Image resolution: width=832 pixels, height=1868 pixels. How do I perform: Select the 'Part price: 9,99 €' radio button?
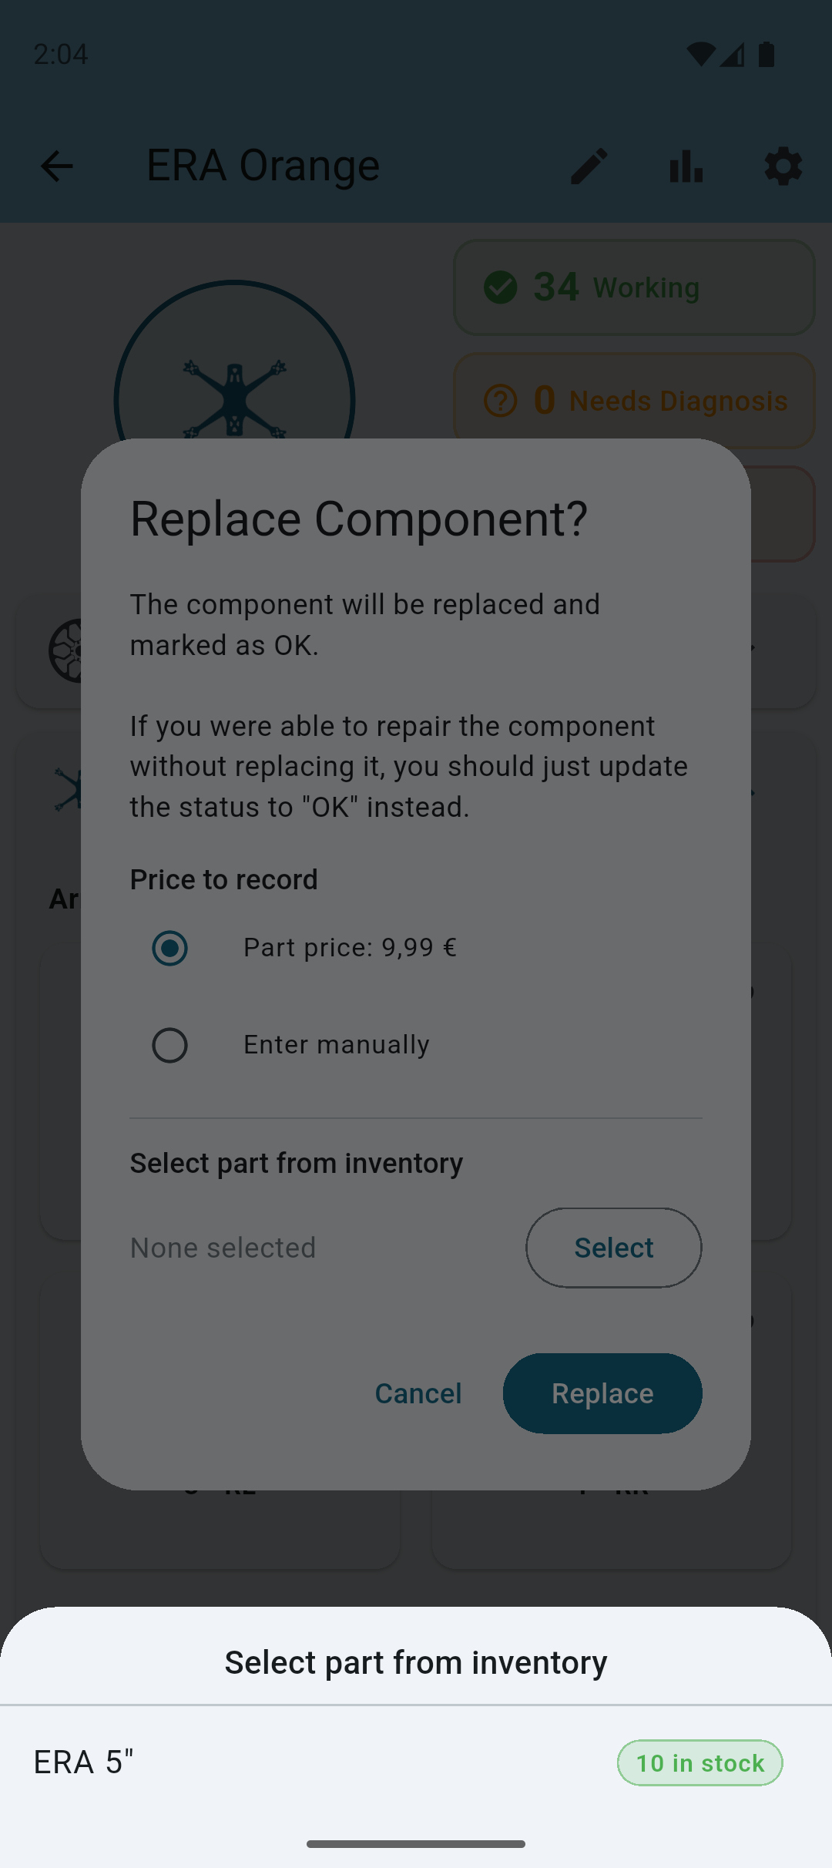169,948
